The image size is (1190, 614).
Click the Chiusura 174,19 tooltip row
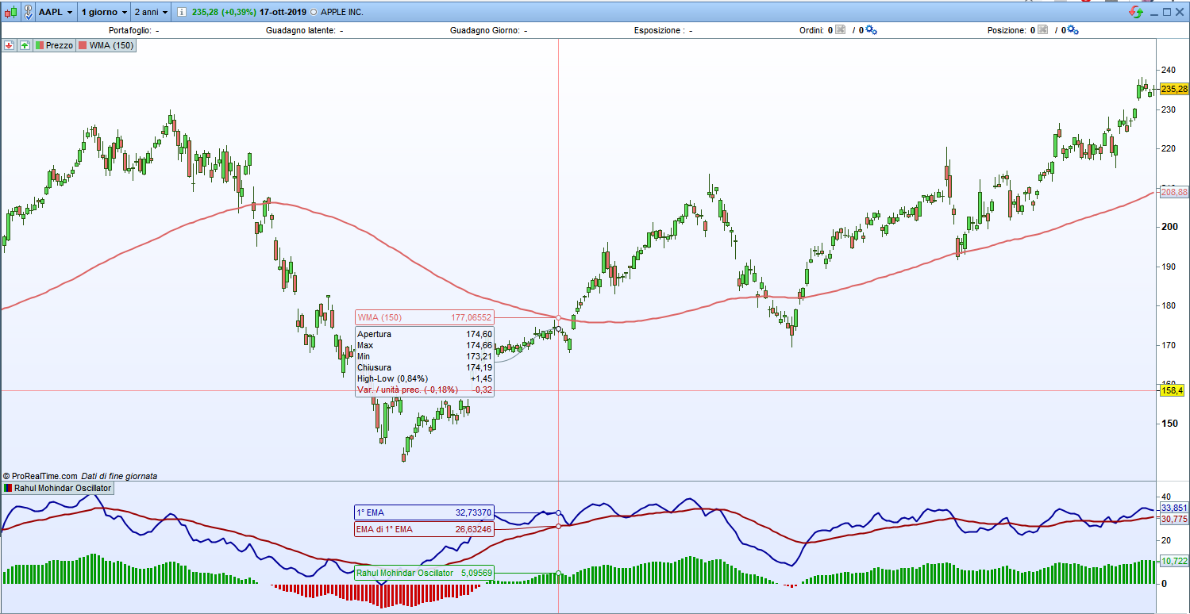[x=424, y=367]
